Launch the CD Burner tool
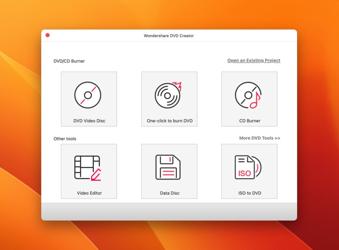 pos(249,99)
